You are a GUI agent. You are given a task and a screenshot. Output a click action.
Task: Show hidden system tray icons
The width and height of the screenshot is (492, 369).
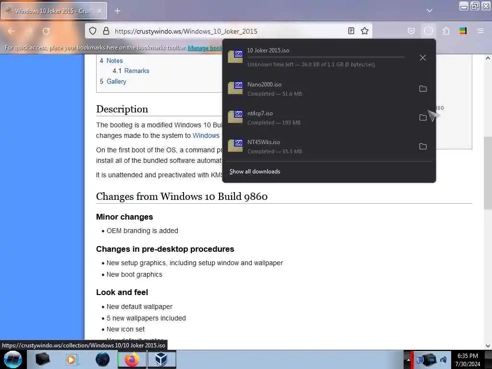[408, 359]
